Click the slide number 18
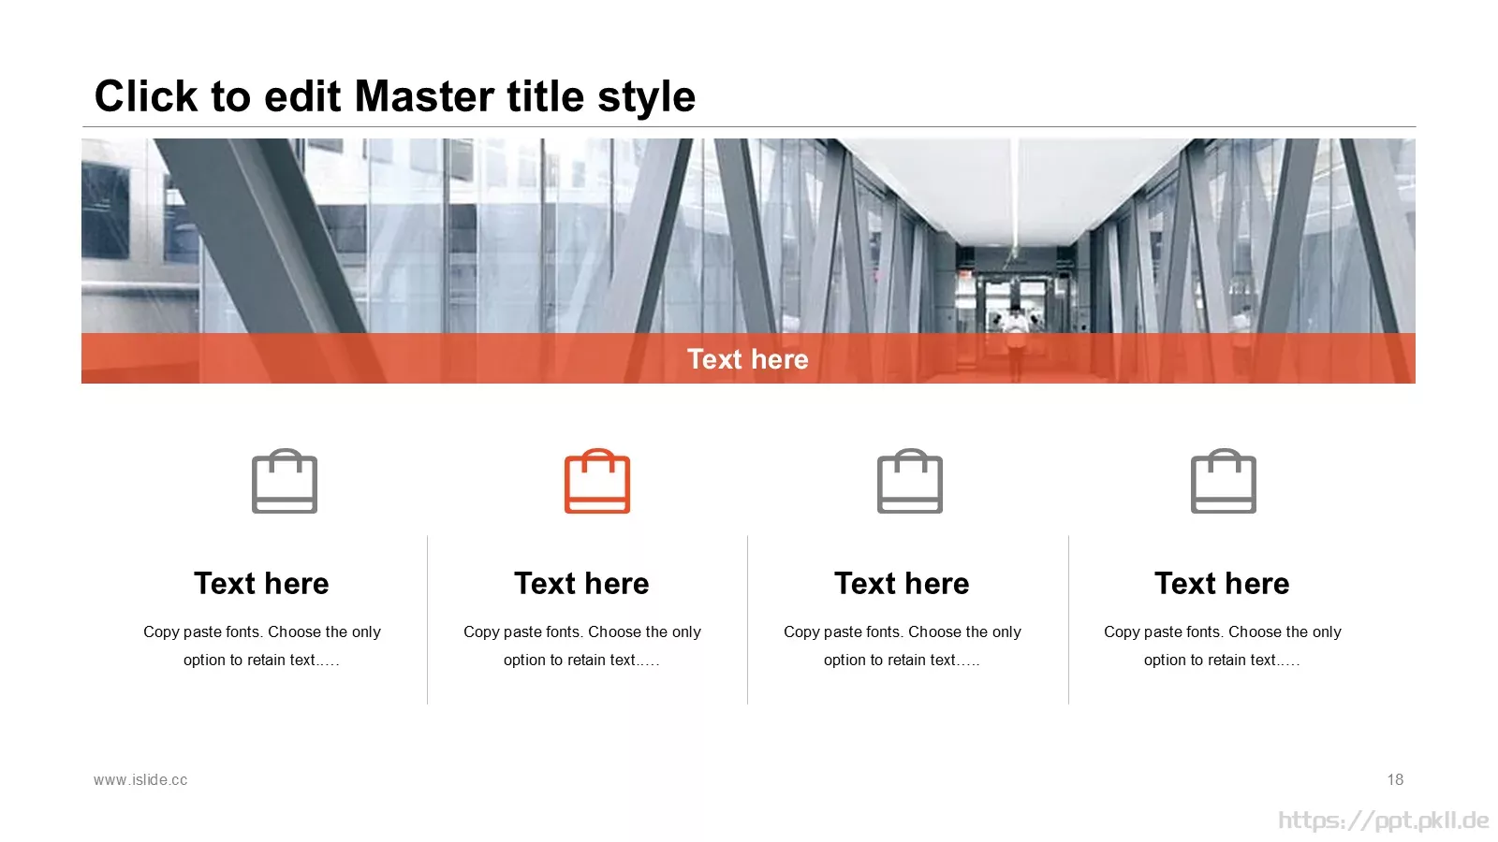The height and width of the screenshot is (842, 1498). coord(1395,780)
